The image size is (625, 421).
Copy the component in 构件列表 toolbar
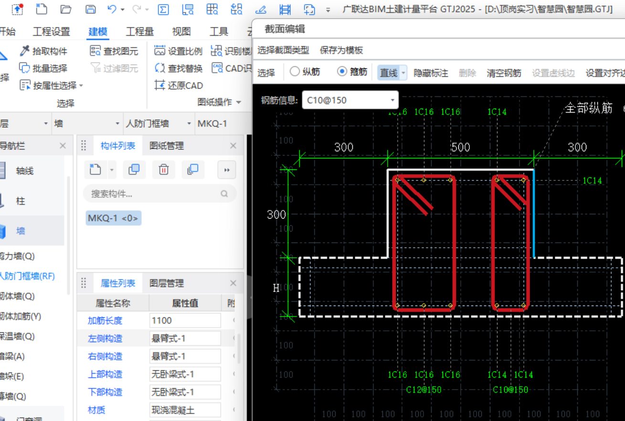[x=134, y=169]
